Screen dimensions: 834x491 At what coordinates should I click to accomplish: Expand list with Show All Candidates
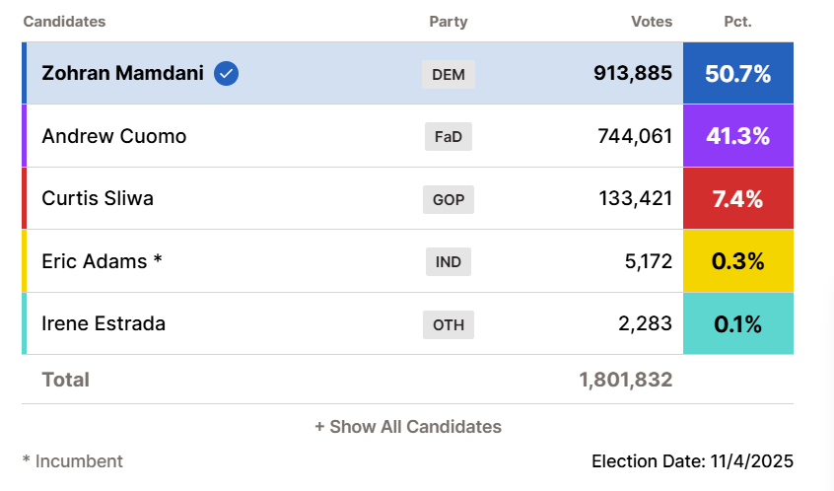(408, 427)
